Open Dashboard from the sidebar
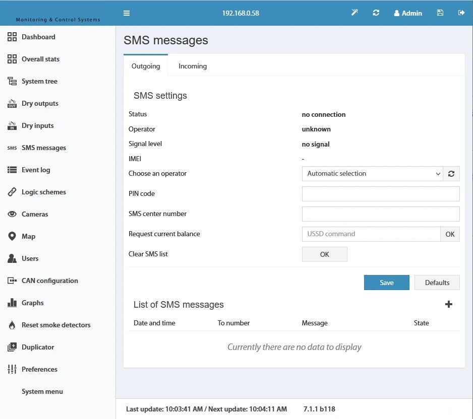The image size is (473, 419). 38,37
